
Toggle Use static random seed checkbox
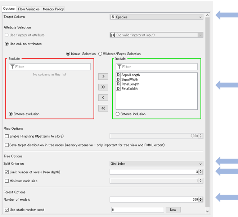(6, 210)
